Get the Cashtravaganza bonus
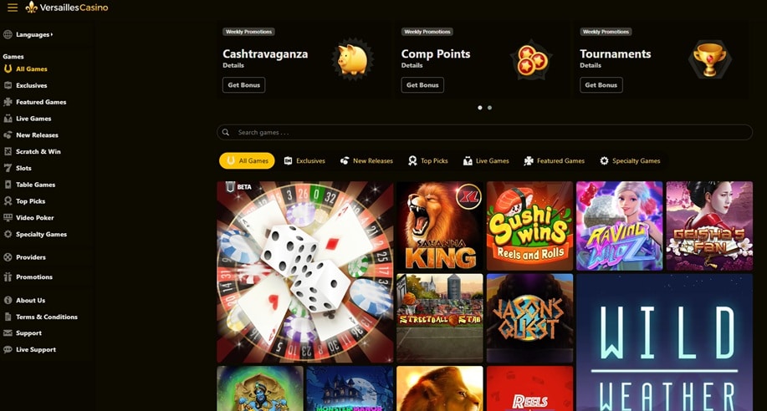The height and width of the screenshot is (411, 767). (x=243, y=85)
